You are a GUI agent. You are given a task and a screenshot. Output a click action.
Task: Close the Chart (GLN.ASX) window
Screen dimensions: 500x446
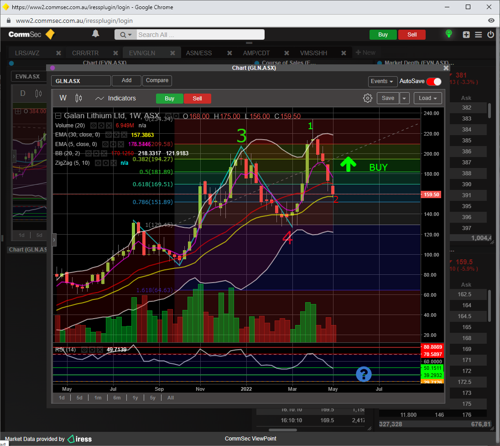click(446, 68)
